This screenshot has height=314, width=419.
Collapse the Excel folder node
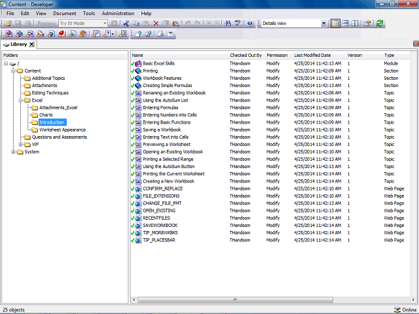[20, 100]
